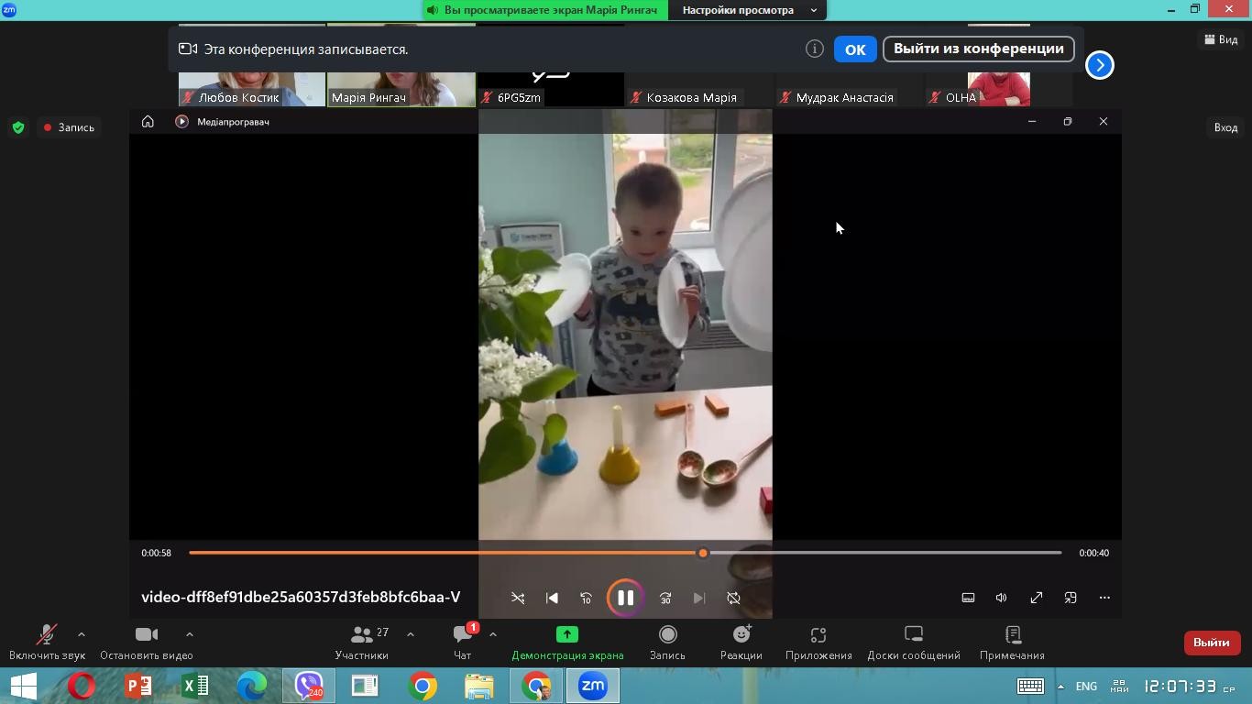Click OK on the recording notice
This screenshot has height=704, width=1252.
855,49
